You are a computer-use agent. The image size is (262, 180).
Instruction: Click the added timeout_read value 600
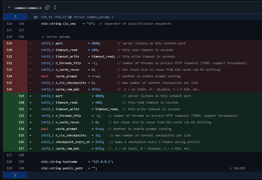tap(98, 102)
